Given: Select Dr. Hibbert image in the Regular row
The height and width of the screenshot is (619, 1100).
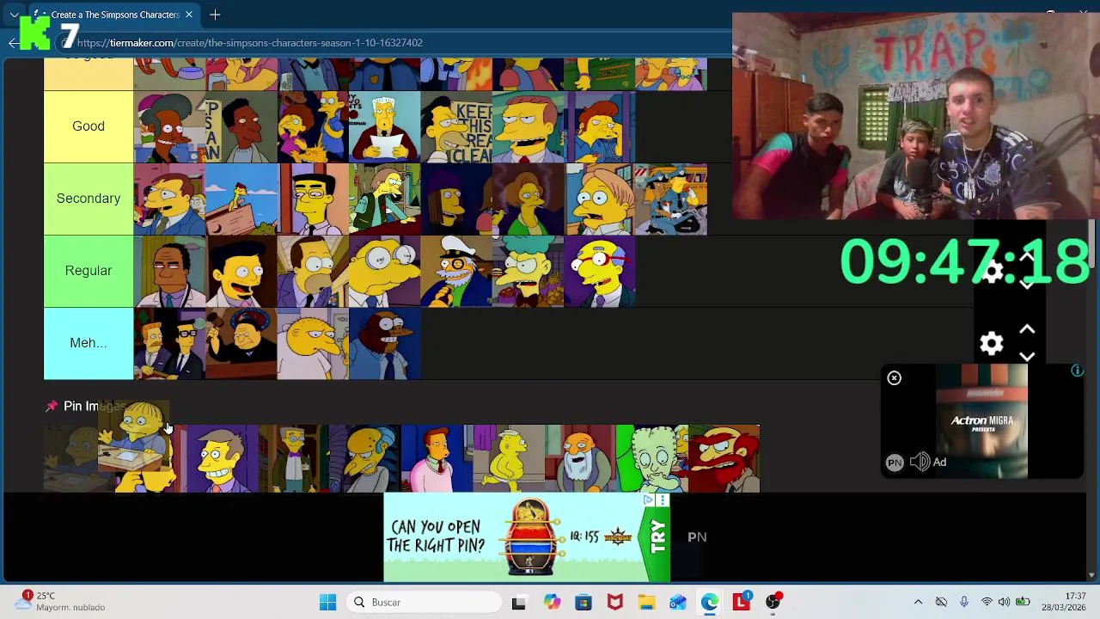Looking at the screenshot, I should coord(169,271).
